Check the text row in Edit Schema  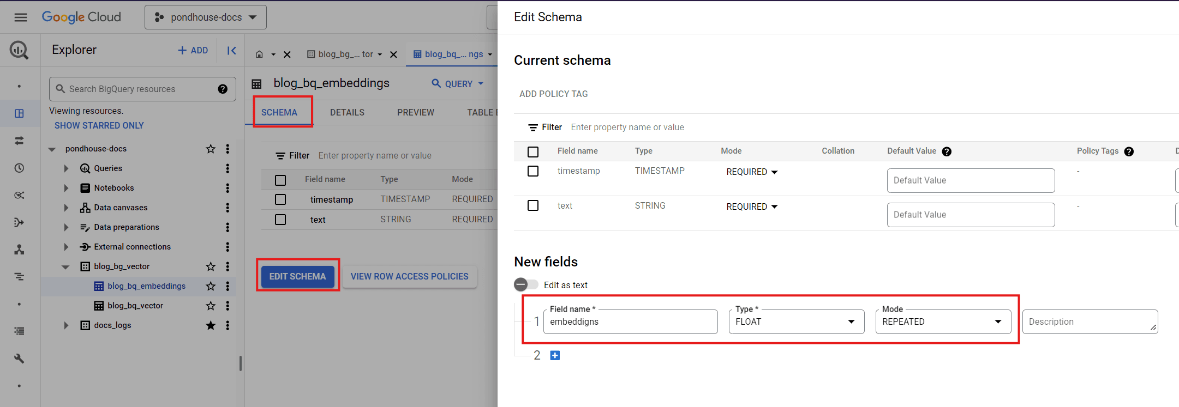tap(533, 205)
